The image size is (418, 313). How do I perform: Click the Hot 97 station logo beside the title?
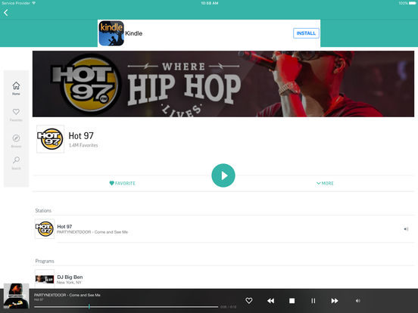click(x=51, y=139)
